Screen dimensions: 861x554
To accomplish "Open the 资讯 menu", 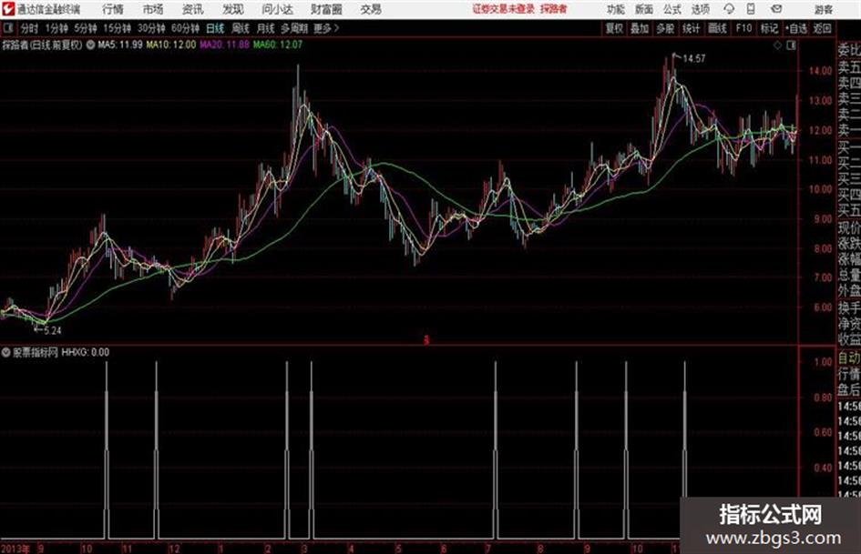I will (192, 9).
